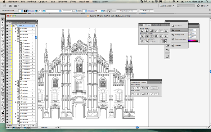Click horizontal align center in Allinea panel
Screen dimensions: 211x132
click(x=147, y=31)
